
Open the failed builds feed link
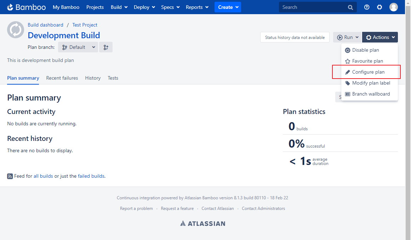tap(91, 176)
